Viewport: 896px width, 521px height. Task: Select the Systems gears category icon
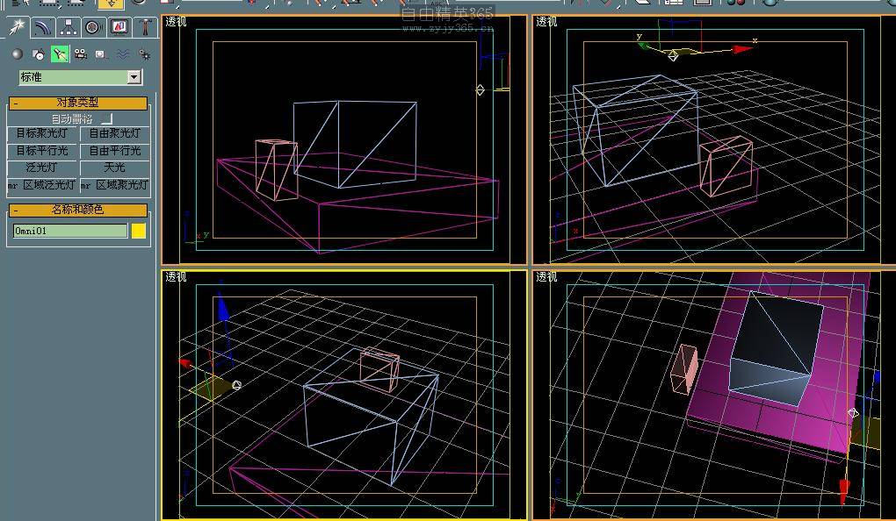click(144, 54)
